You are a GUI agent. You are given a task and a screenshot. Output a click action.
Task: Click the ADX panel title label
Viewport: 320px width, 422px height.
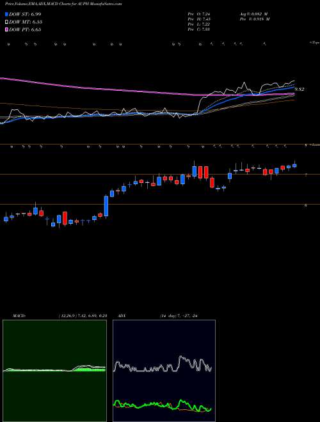122,316
